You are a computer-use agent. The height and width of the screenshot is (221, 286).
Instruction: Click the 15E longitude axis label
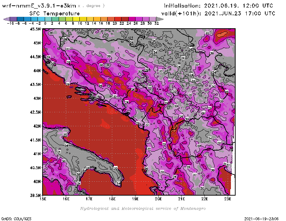43,199
